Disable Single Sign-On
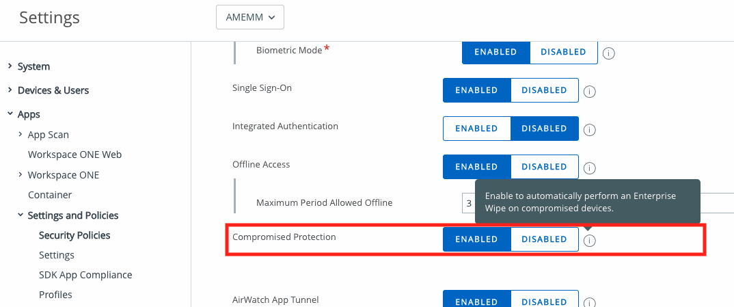The height and width of the screenshot is (307, 734). coord(545,90)
